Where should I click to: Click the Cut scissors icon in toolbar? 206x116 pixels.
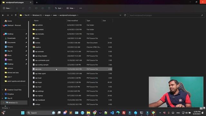[x=17, y=8]
